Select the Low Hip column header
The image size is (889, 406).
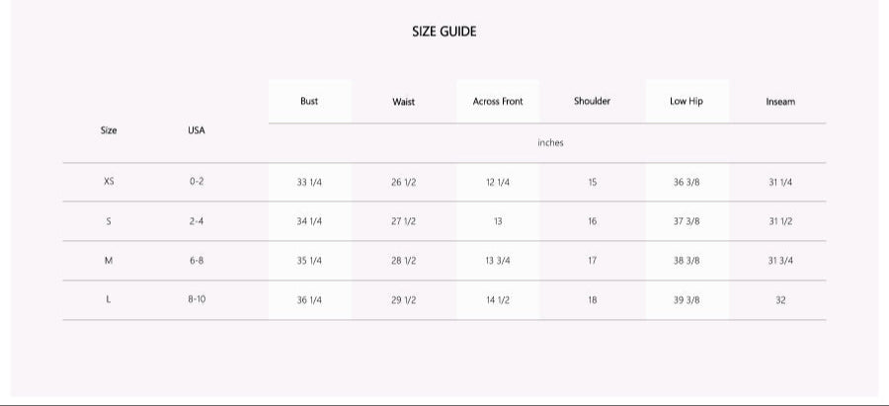pos(687,101)
